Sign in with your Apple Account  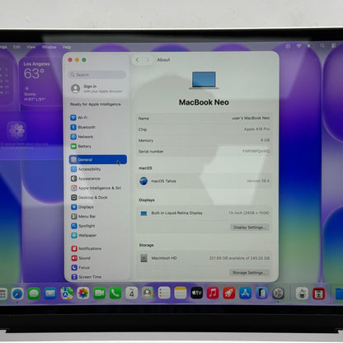pos(96,88)
